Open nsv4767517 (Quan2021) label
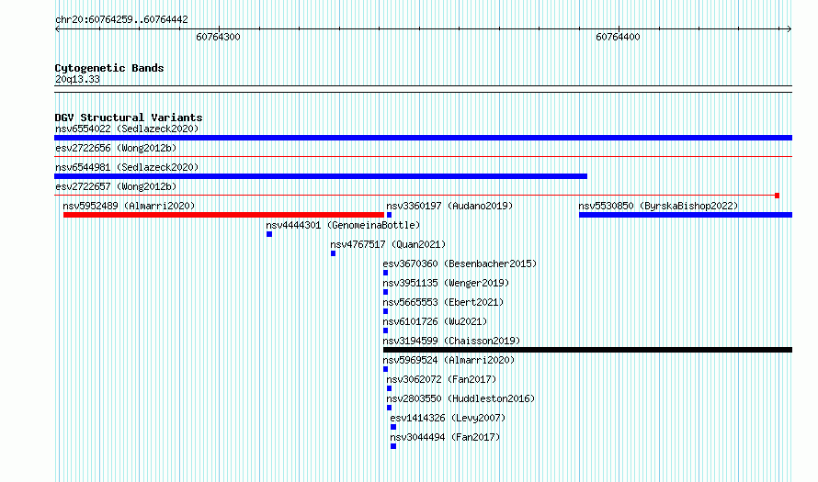The image size is (818, 482). [x=388, y=244]
